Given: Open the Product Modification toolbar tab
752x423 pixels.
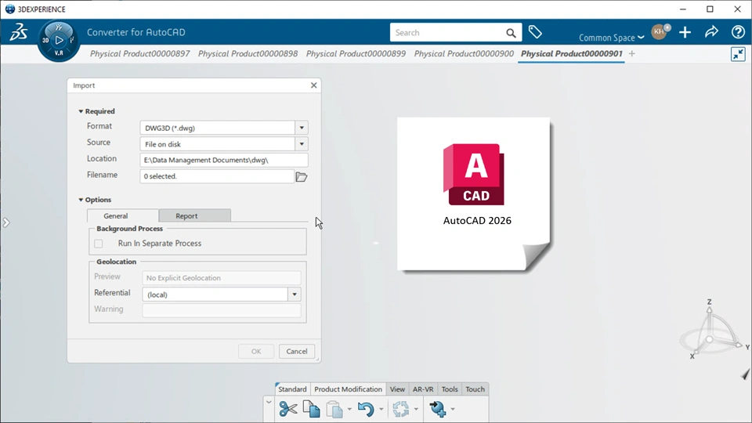Looking at the screenshot, I should 348,389.
